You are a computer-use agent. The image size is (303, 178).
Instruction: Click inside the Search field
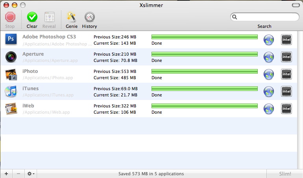(265, 17)
